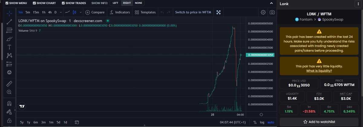Image resolution: width=363 pixels, height=127 pixels.
Task: Set chart range to 3m
Action: tap(43, 122)
